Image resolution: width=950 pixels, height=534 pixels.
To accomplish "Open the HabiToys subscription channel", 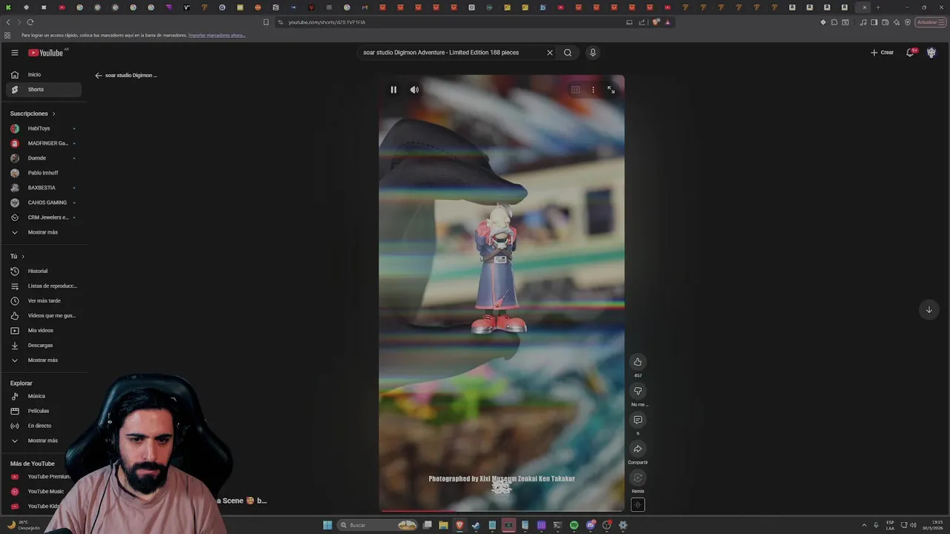I will [x=44, y=128].
